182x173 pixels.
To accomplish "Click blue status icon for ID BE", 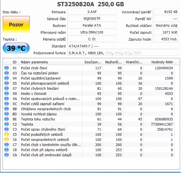I will point(7,119).
